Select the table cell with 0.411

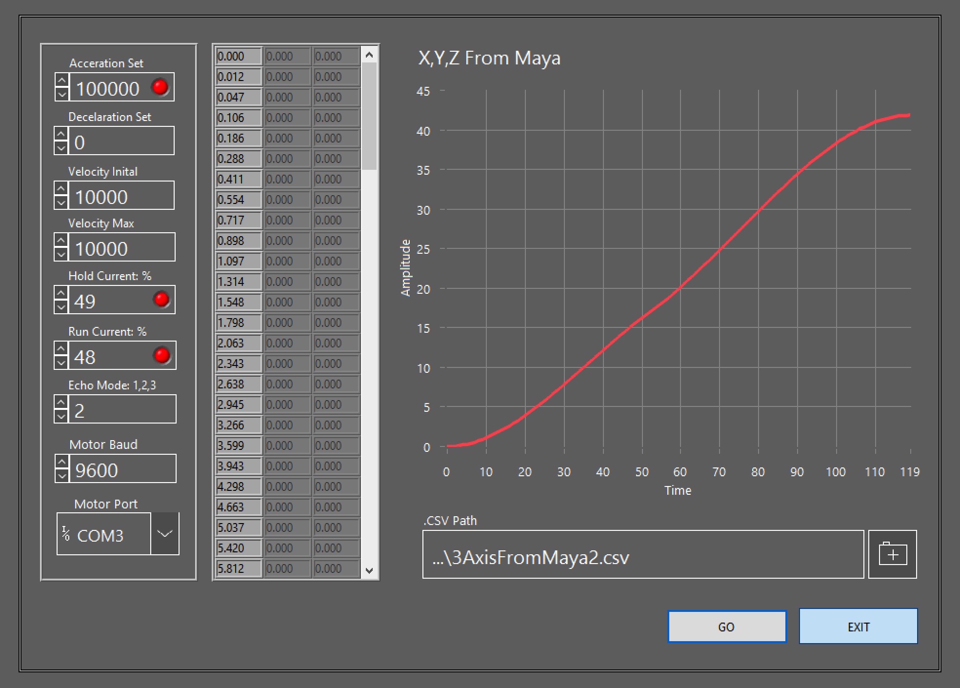[x=239, y=179]
